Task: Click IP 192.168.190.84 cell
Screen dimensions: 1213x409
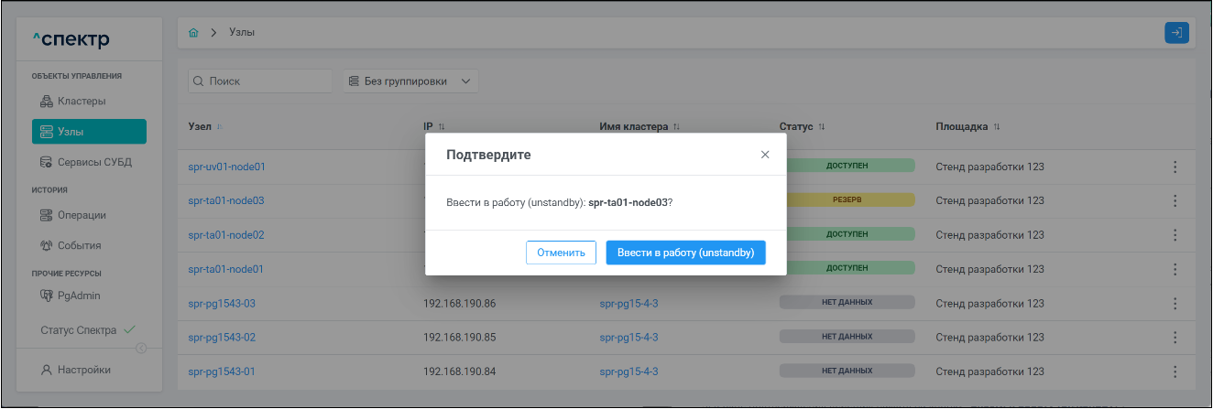Action: [459, 371]
